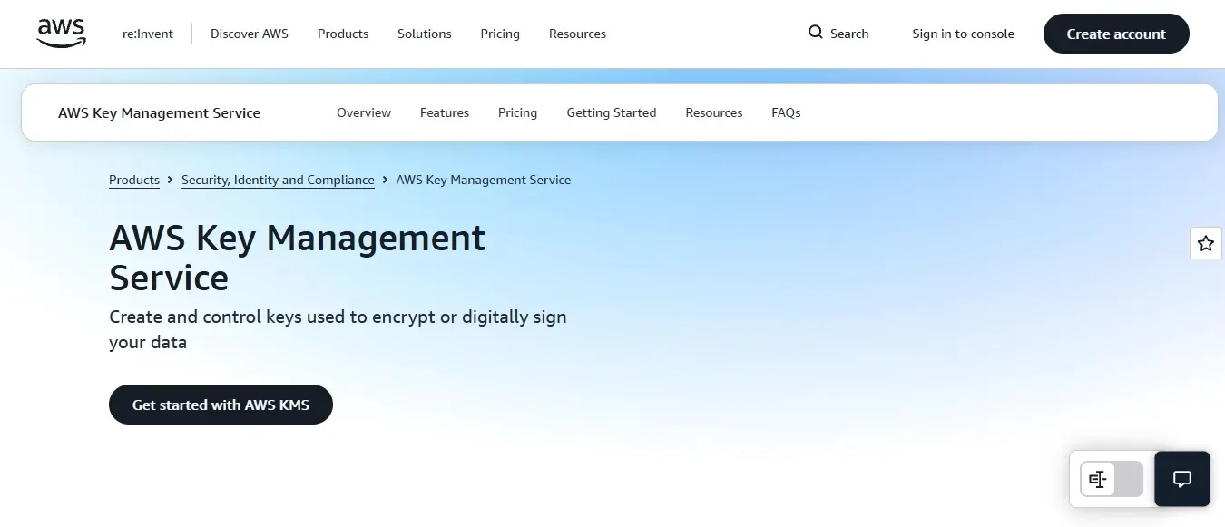Toggle the text cursor switch
Screen dimensions: 1225x527
point(1112,479)
